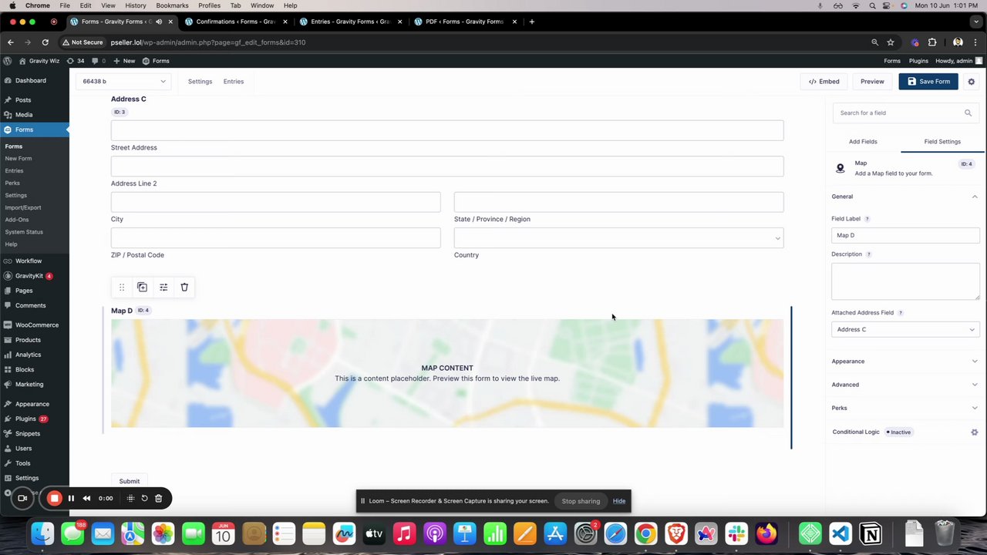987x555 pixels.
Task: Click the ZIP / Postal Code input
Action: 275,237
